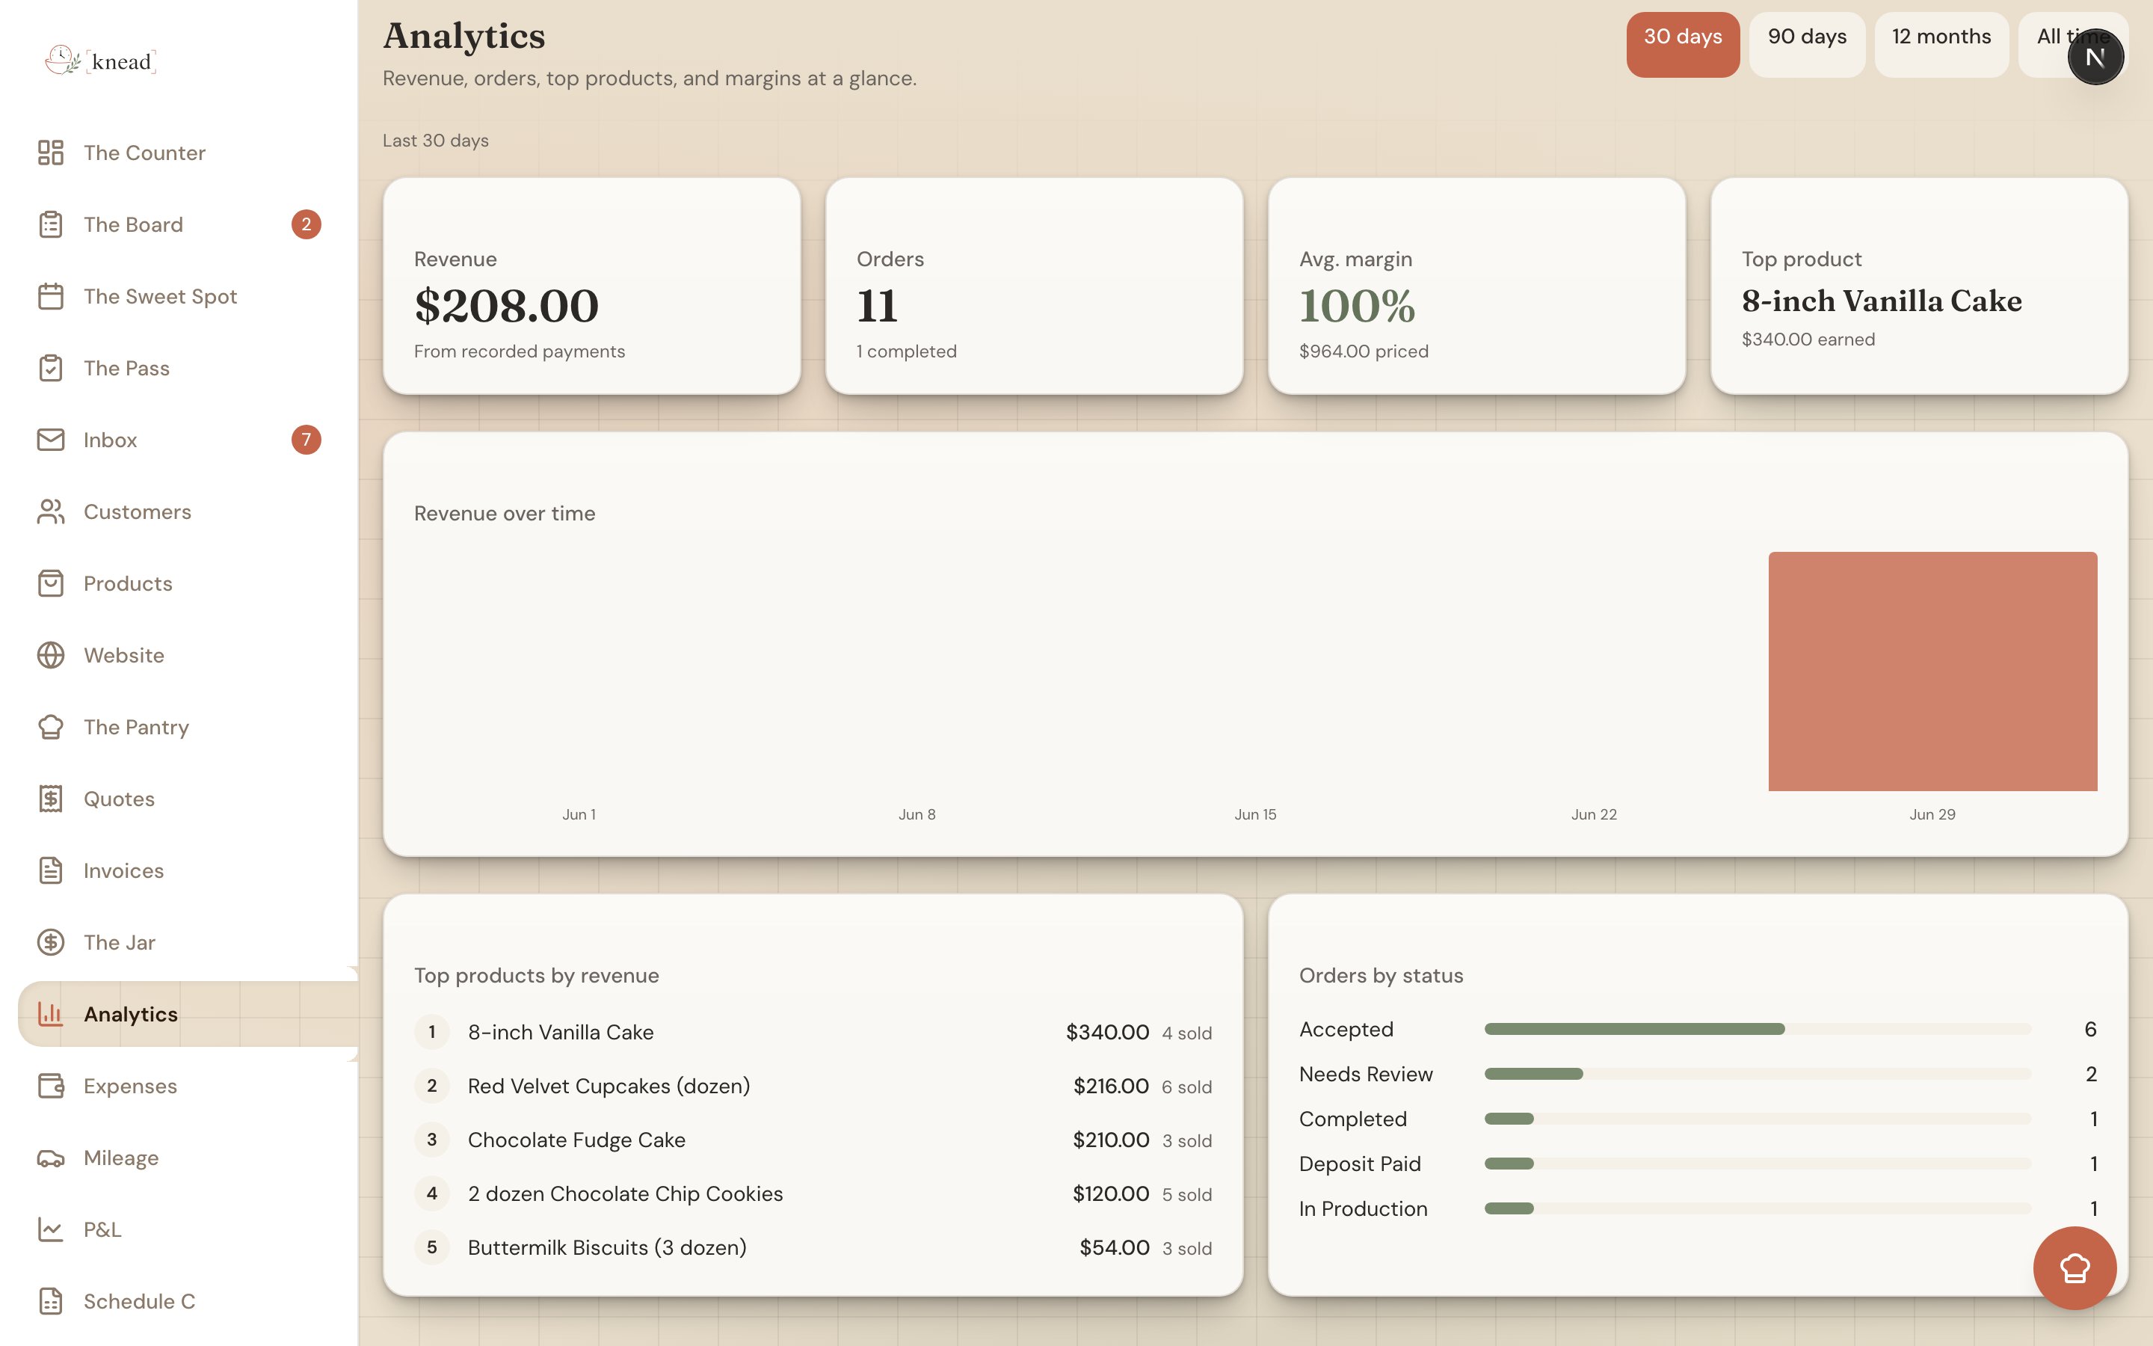Click the Jun 15 axis label
Image resolution: width=2153 pixels, height=1346 pixels.
click(1255, 814)
